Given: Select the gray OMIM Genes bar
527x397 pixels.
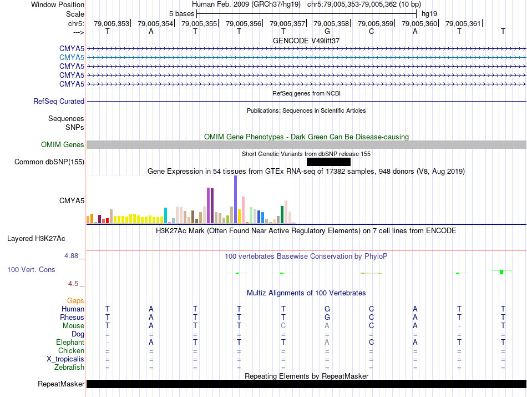Looking at the screenshot, I should 306,145.
